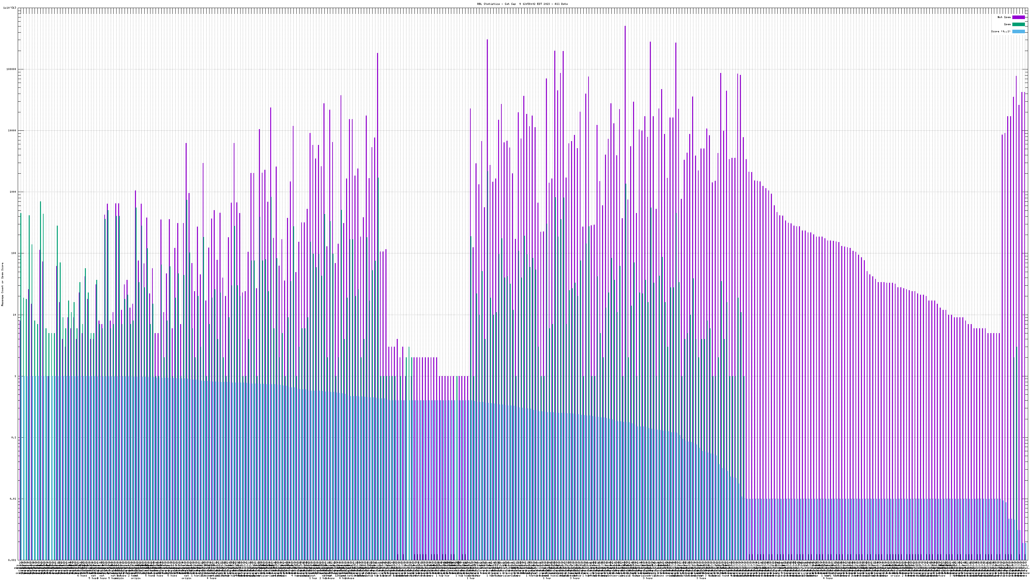
Task: Click the y-axis tick label reading 1
Action: (x=15, y=376)
